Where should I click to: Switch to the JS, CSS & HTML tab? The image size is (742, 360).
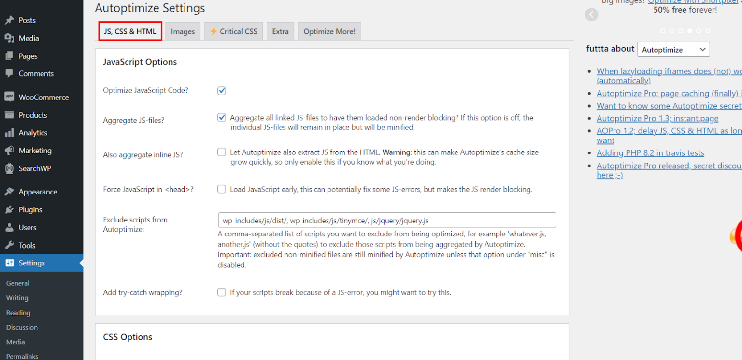pyautogui.click(x=130, y=31)
